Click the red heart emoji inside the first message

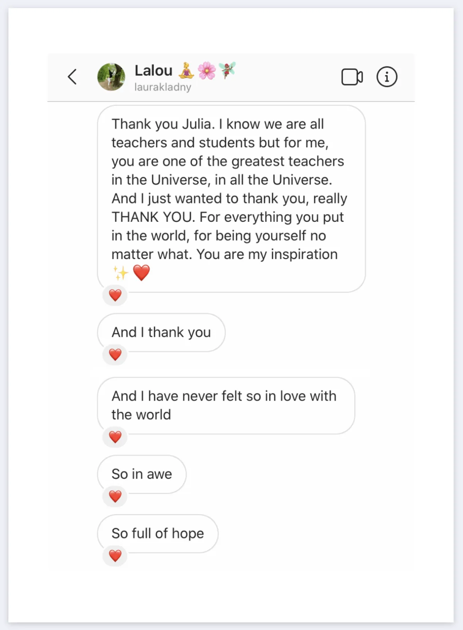[141, 273]
